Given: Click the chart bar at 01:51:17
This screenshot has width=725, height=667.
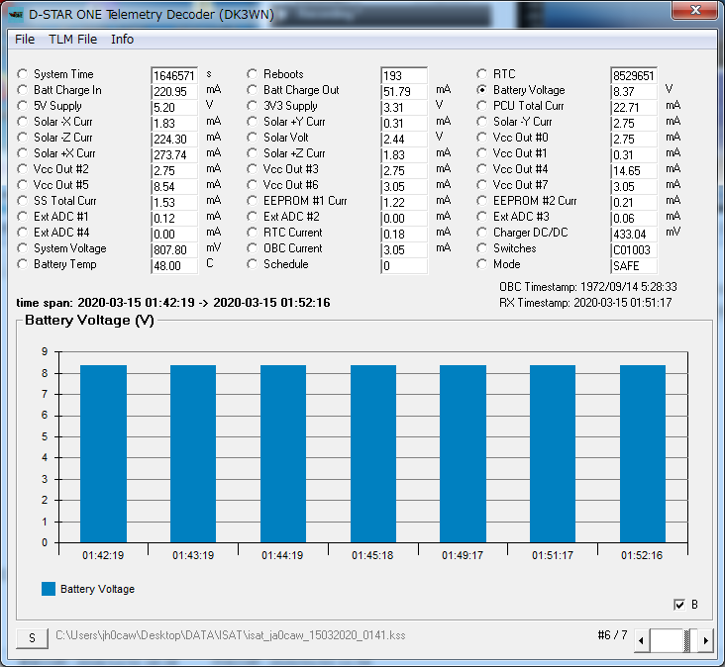Looking at the screenshot, I should click(x=553, y=453).
